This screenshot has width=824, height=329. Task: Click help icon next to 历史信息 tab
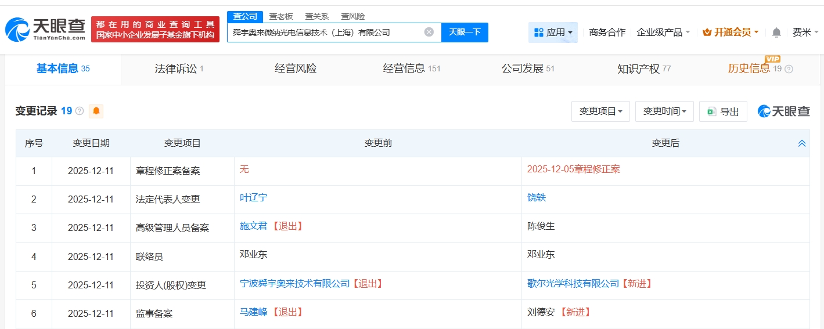click(789, 69)
